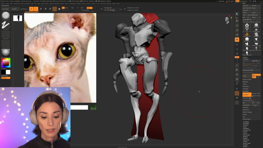Expand the Deformation section

click(246, 135)
